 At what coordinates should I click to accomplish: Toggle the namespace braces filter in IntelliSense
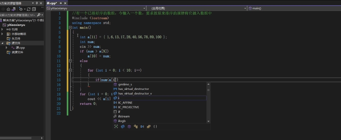[x=155, y=126]
